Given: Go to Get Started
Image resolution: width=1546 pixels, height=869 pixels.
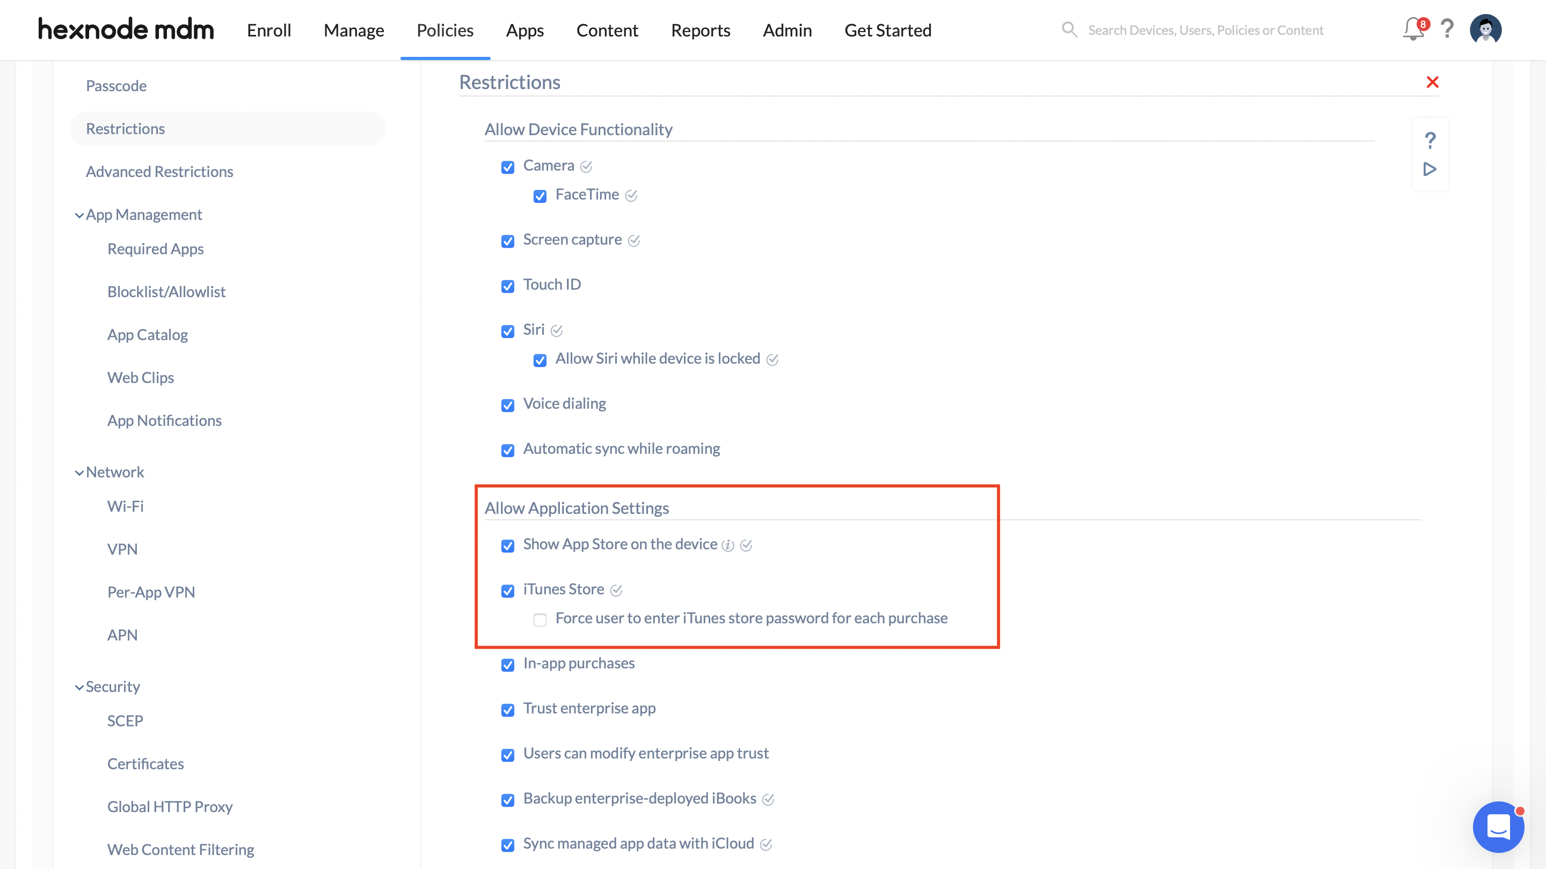Looking at the screenshot, I should (888, 30).
